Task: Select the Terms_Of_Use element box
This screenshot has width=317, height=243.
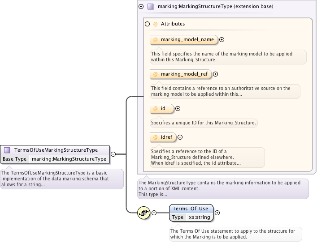Action: (x=191, y=209)
